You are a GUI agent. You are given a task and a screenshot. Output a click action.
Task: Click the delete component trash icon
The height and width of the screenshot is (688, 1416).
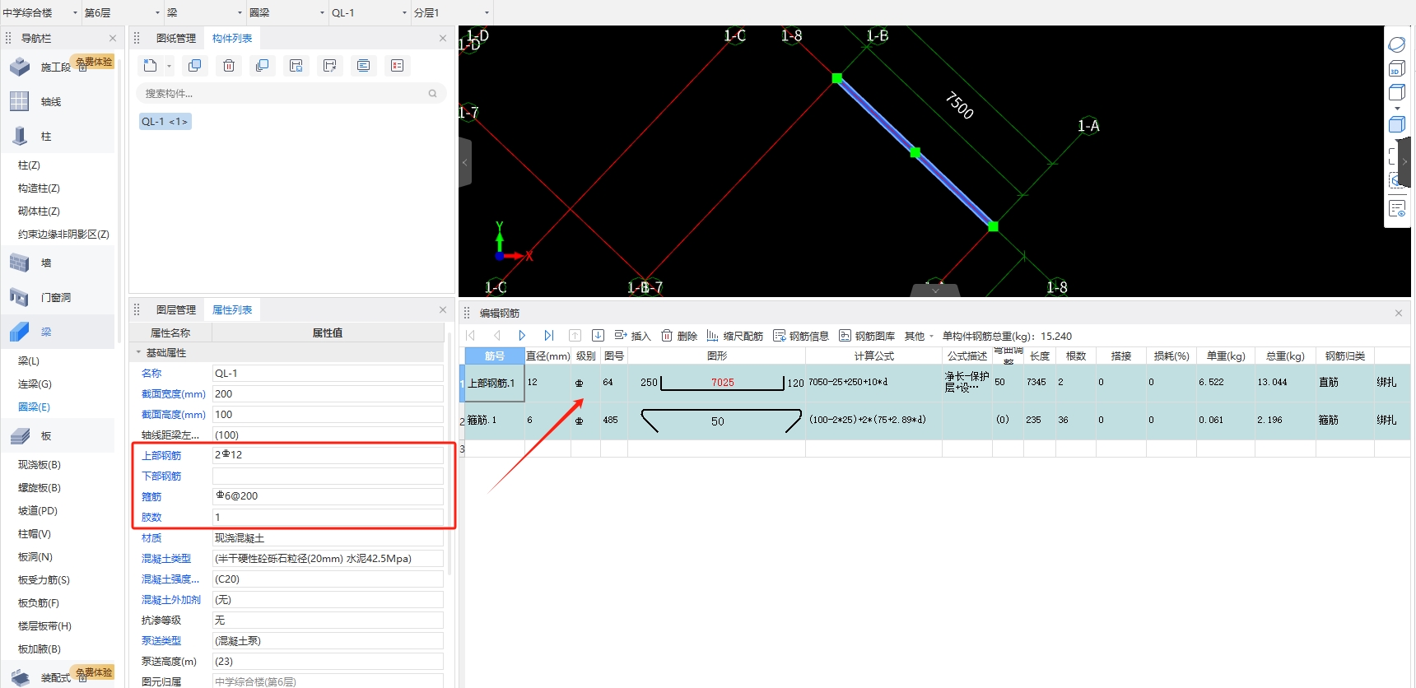point(229,66)
